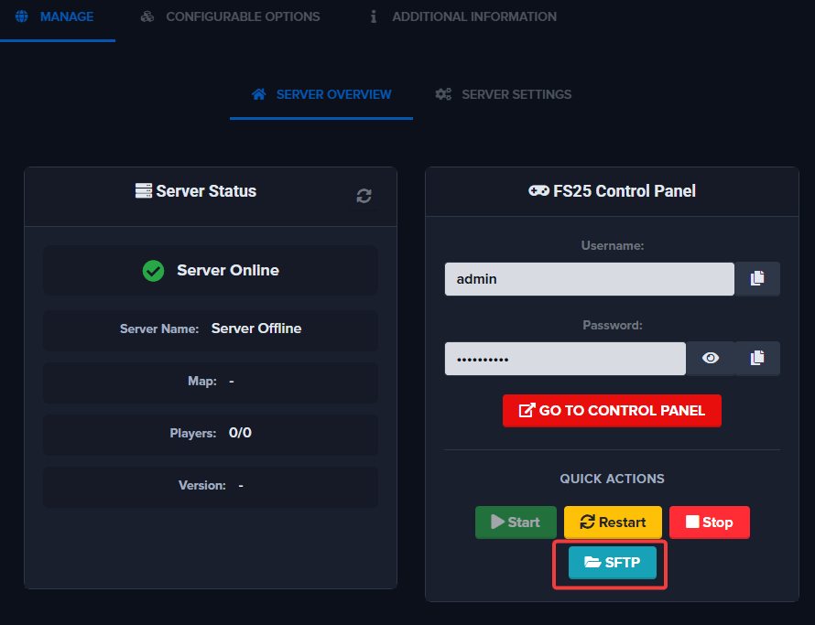Copy the admin username to clipboard

(x=757, y=279)
